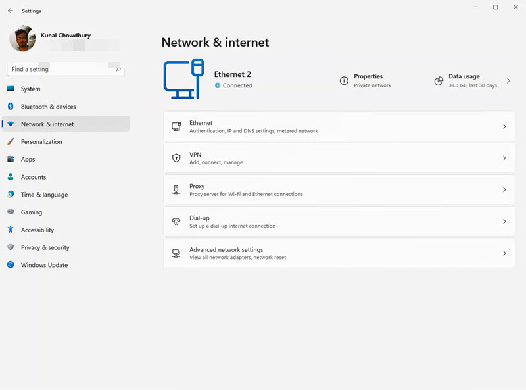Click the search magnifier icon in Find a setting
Image resolution: width=526 pixels, height=390 pixels.
(x=118, y=69)
